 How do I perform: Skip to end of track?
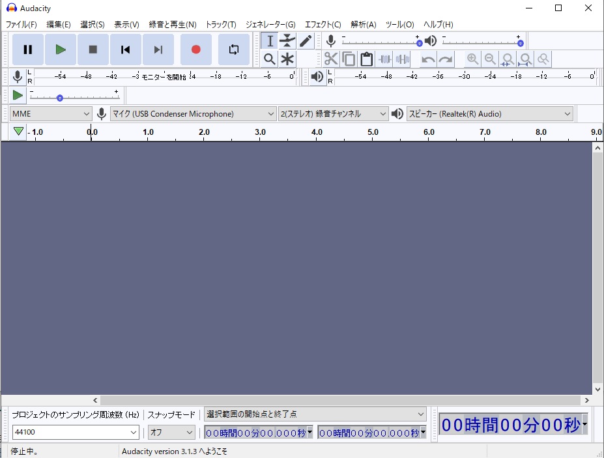(158, 50)
